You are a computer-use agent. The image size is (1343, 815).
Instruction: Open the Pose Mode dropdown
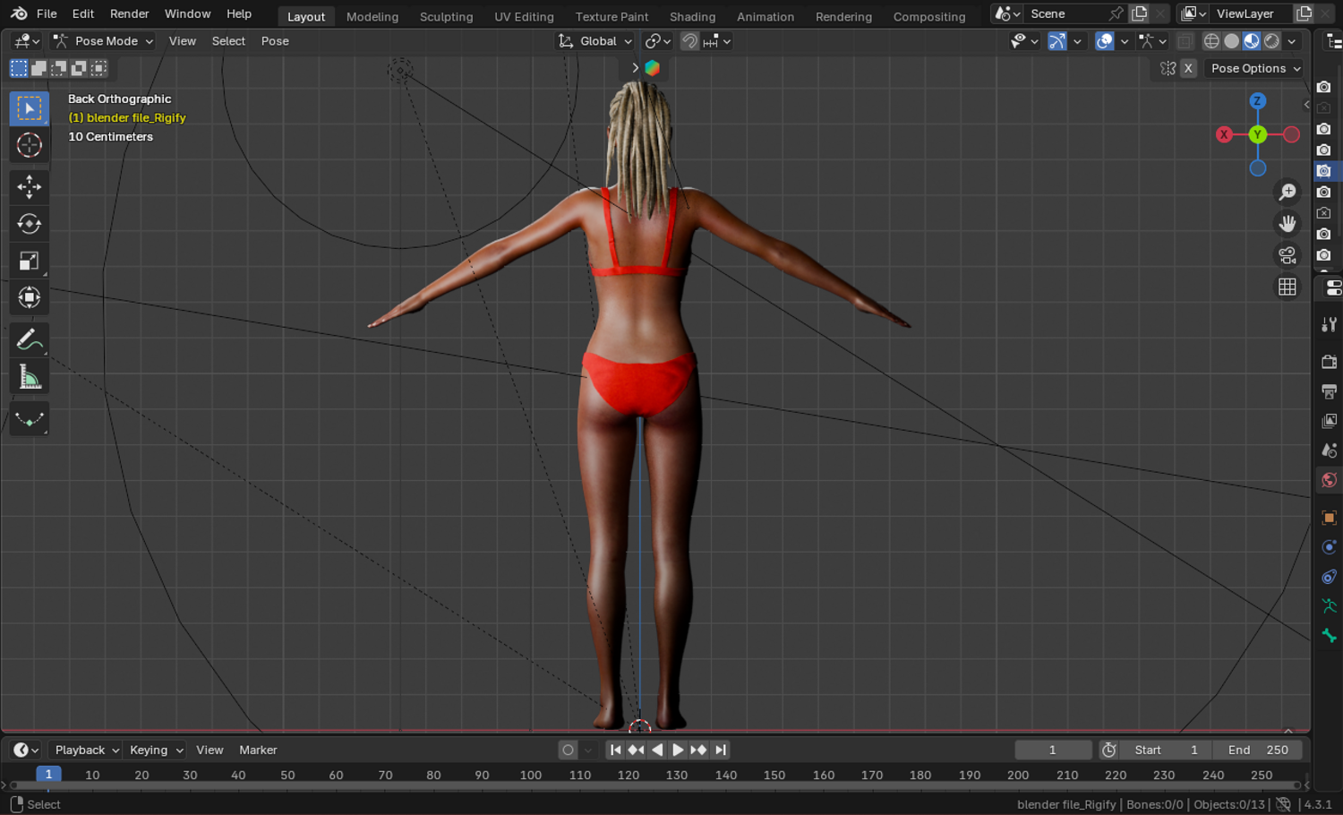[x=103, y=41]
